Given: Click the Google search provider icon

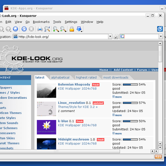Looking at the screenshot, I should pos(122,37).
